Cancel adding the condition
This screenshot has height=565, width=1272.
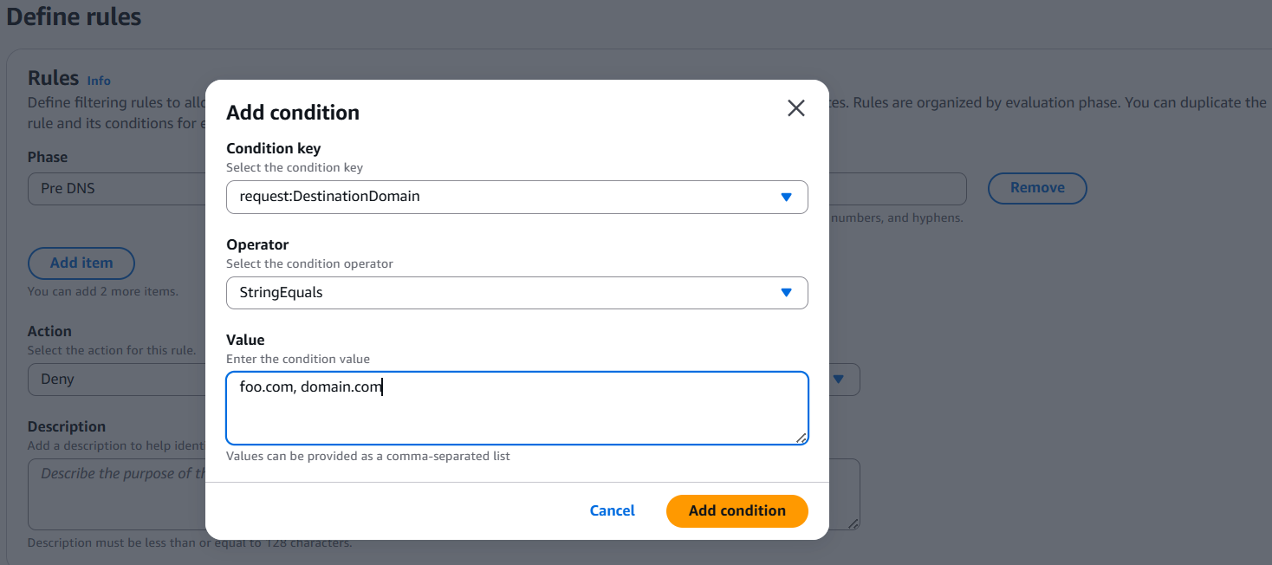coord(612,511)
